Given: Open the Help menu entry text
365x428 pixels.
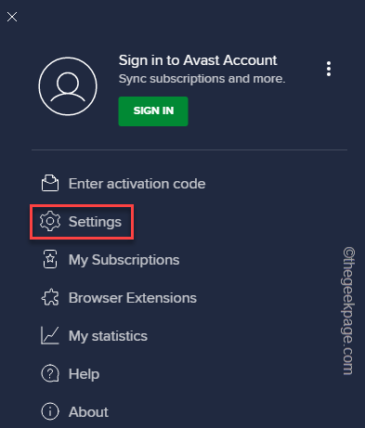Looking at the screenshot, I should coord(84,374).
